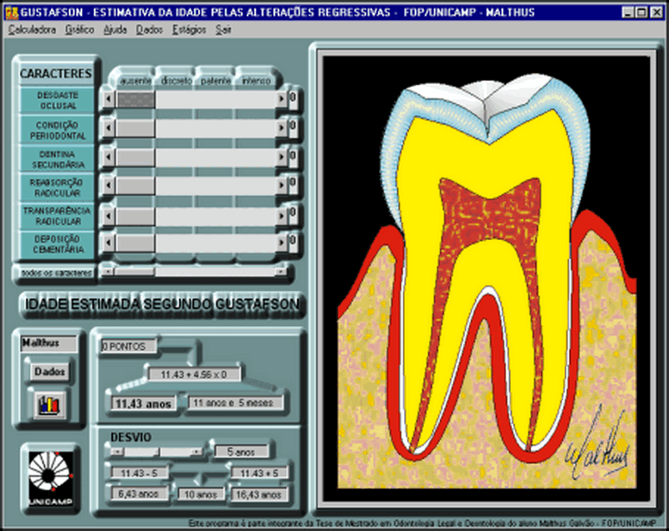Select the 'patente' stage tab
Viewport: 669px width, 531px height.
point(216,80)
